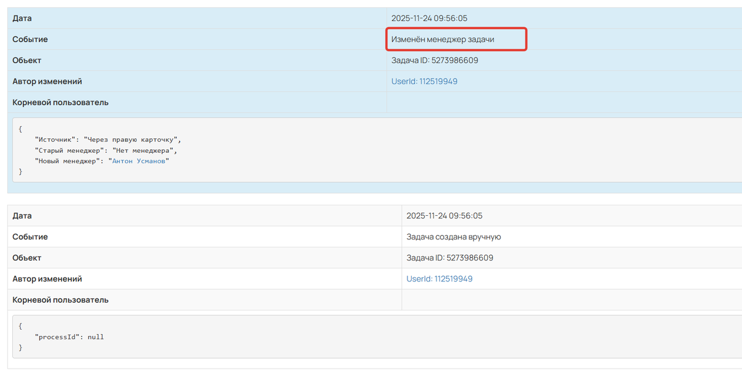742x373 pixels.
Task: Click the highlighted Изменён менеджер задачи event text
Action: pyautogui.click(x=443, y=39)
